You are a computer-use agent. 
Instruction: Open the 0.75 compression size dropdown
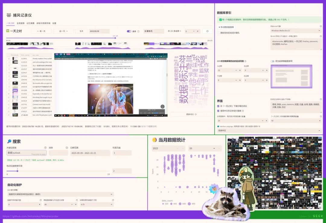point(97,204)
